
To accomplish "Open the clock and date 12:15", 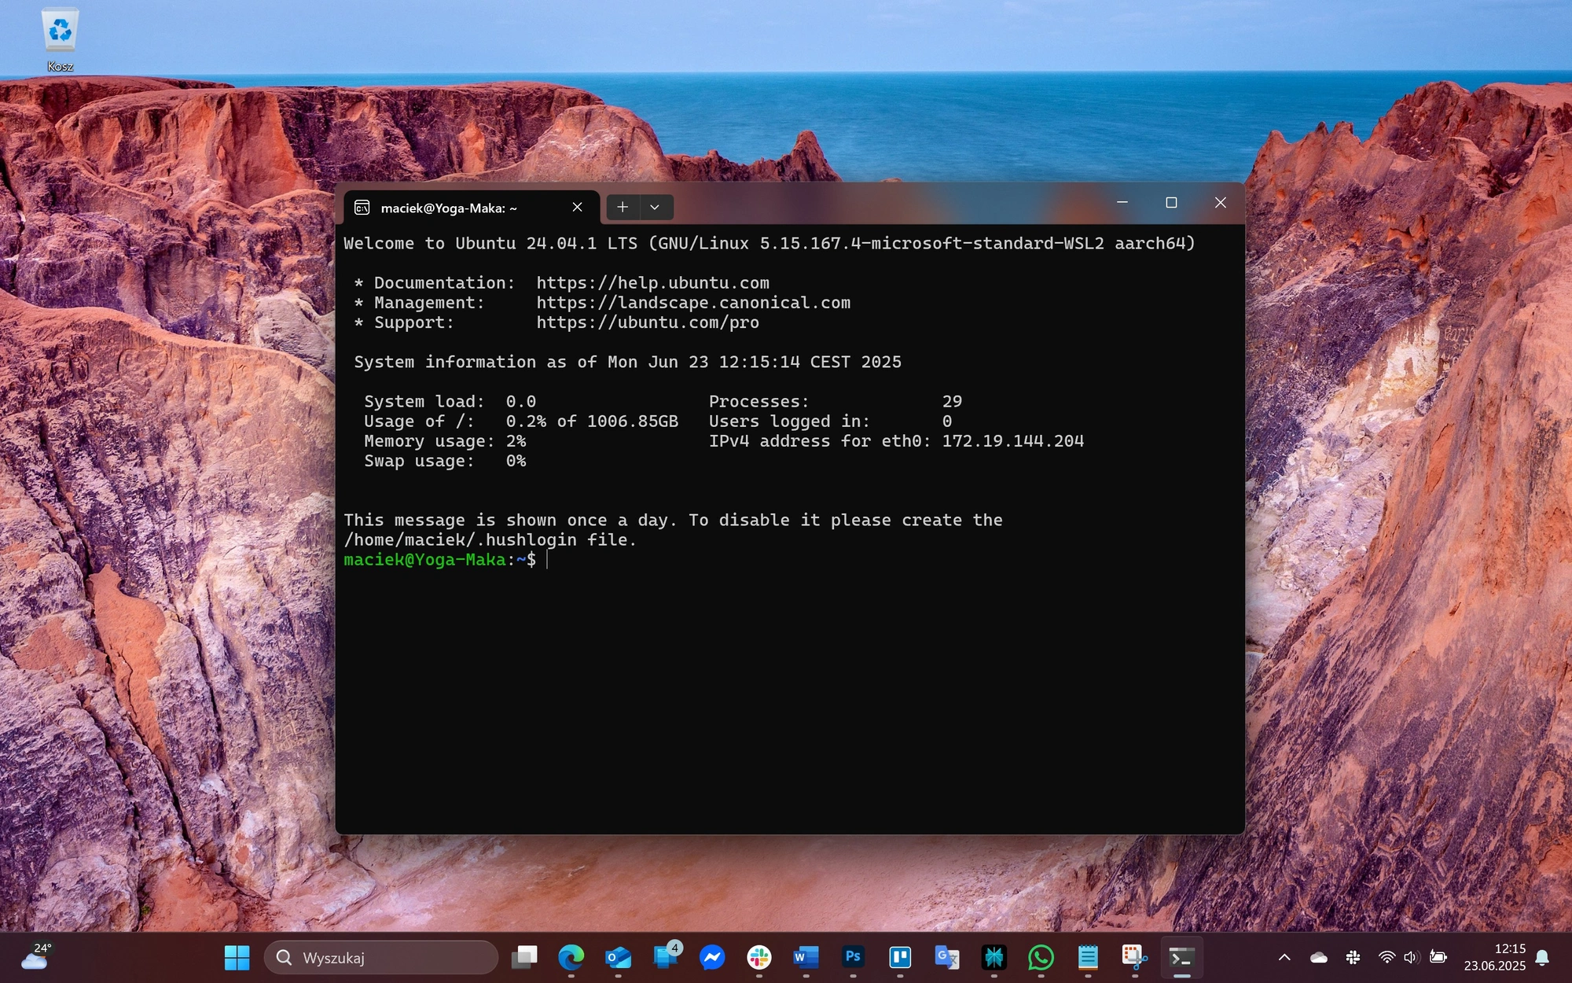I will (1495, 957).
